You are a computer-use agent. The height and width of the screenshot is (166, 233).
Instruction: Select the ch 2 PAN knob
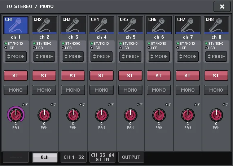(x=44, y=115)
